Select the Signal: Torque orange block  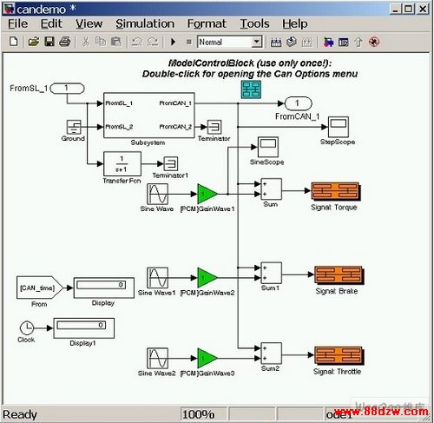(x=336, y=191)
